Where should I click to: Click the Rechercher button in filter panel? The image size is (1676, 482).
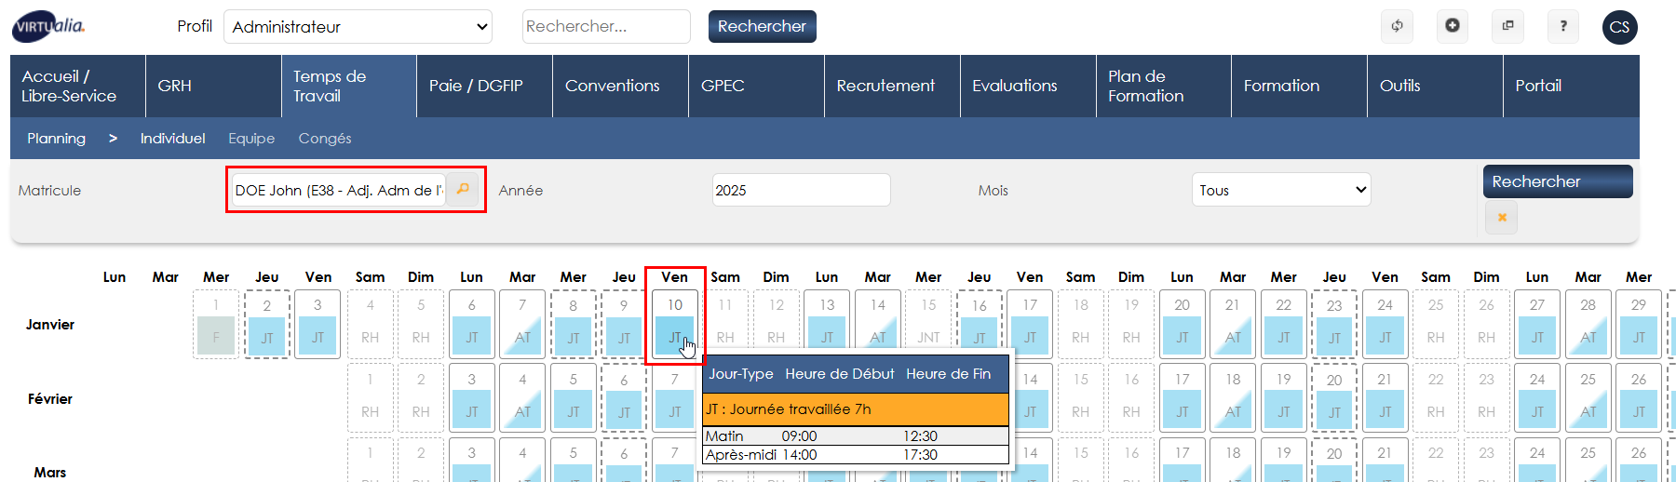coord(1557,181)
